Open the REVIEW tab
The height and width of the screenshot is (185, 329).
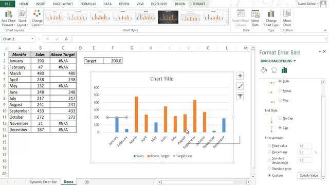tap(124, 4)
